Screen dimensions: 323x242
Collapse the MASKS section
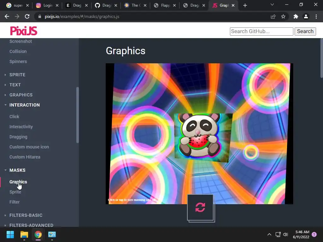[x=17, y=170]
